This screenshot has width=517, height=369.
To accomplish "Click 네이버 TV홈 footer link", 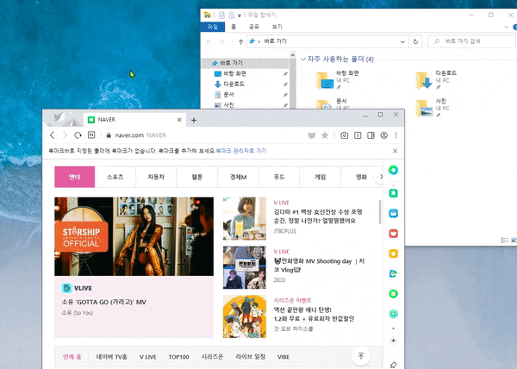I will point(111,357).
